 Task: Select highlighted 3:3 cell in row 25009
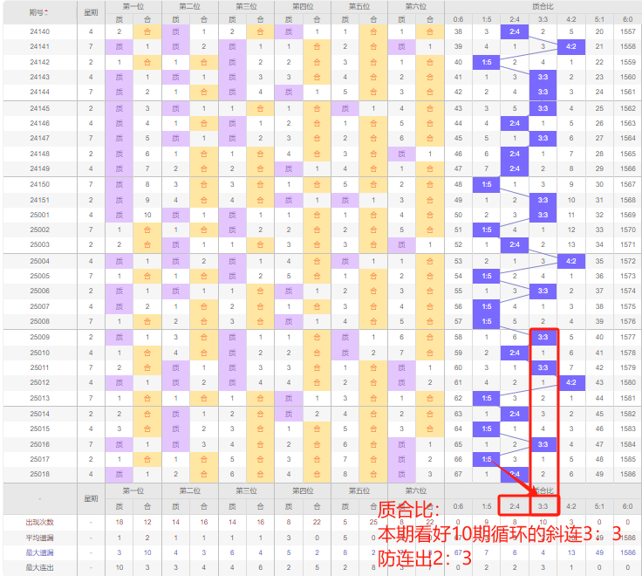point(543,337)
